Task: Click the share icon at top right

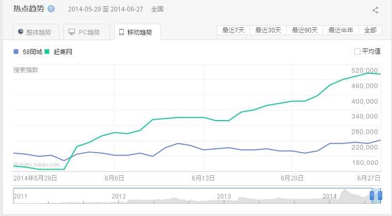Action: tap(375, 10)
